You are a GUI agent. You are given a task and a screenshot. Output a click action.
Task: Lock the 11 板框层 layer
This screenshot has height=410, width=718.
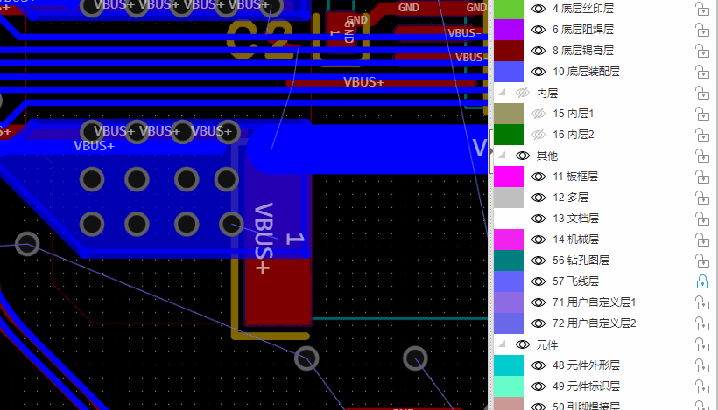[x=701, y=177]
